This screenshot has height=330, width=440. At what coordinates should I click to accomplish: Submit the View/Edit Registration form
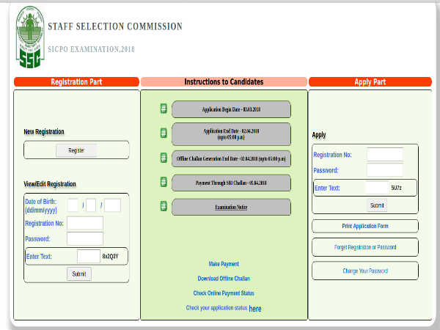(79, 274)
